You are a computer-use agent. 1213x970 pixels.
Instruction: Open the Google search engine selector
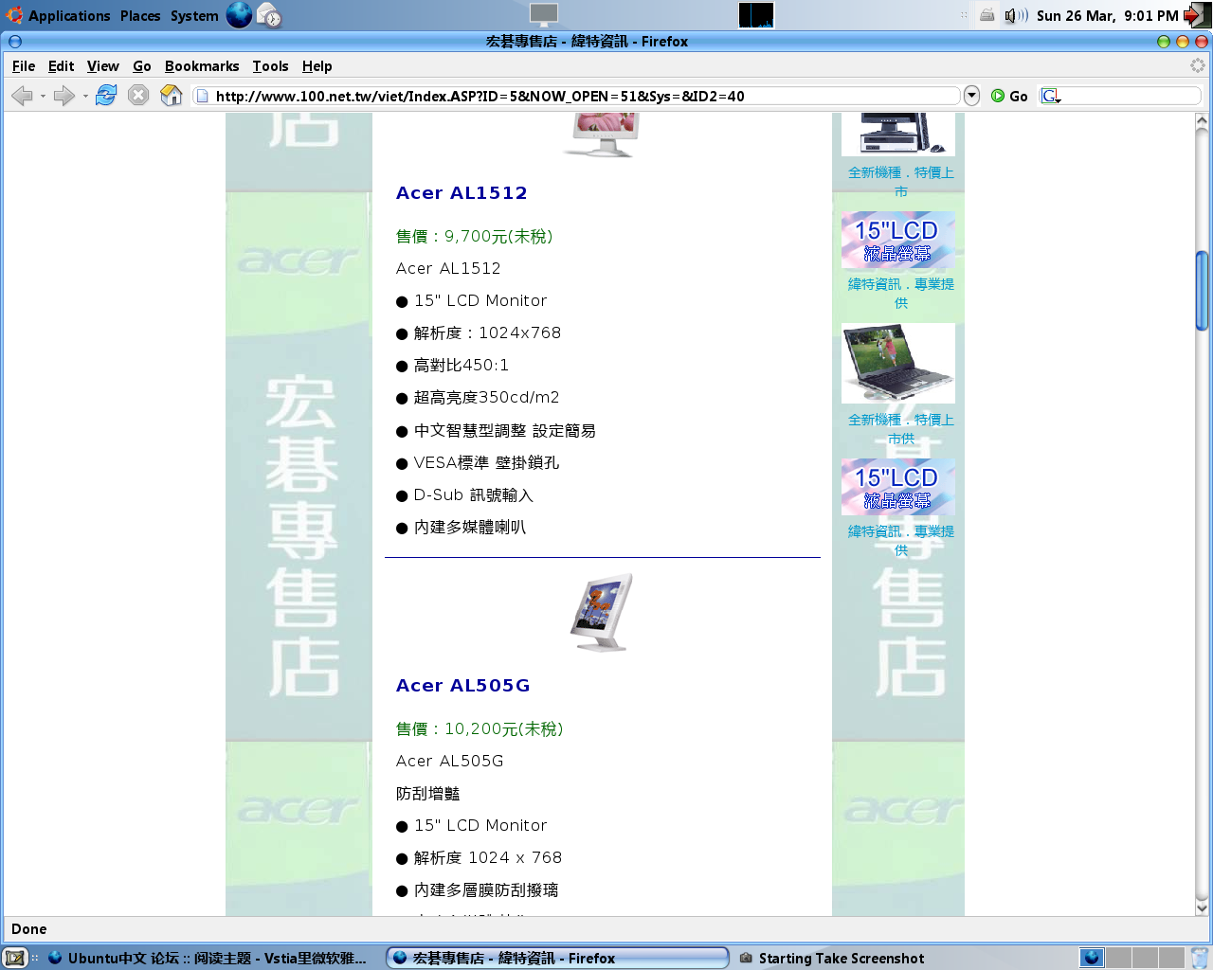[1051, 96]
